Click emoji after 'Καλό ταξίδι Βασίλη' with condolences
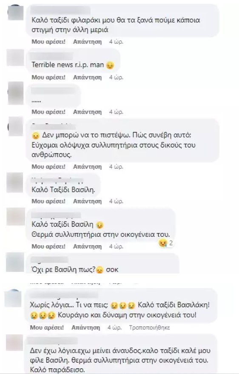Image resolution: width=239 pixels, height=374 pixels. (x=100, y=224)
